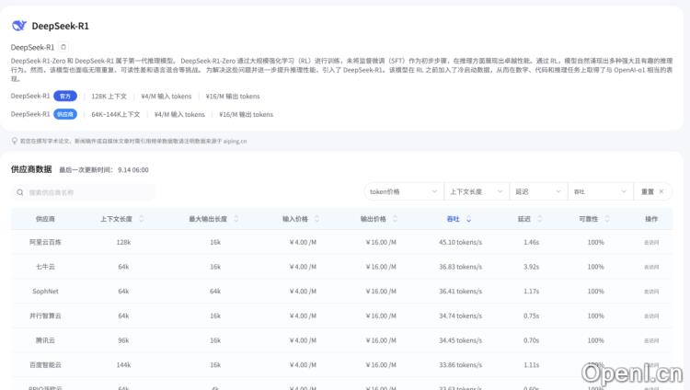This screenshot has width=690, height=390.
Task: Click the 供应商数据 section heading
Action: tap(31, 169)
